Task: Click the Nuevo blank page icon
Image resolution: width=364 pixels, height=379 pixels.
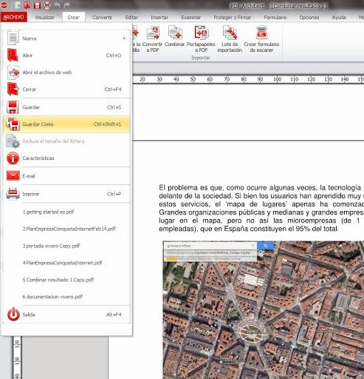Action: [13, 38]
